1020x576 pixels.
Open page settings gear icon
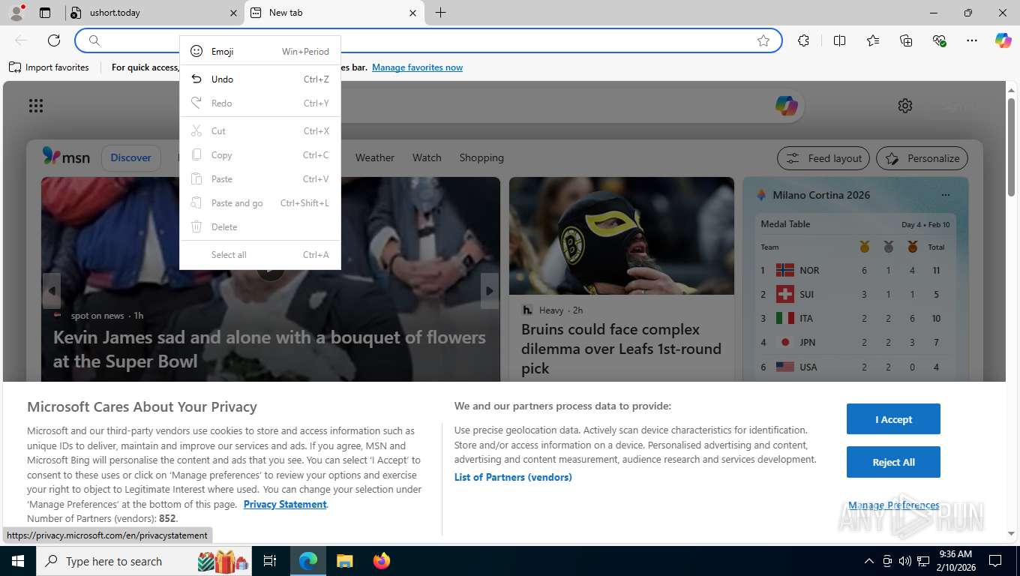(x=905, y=106)
